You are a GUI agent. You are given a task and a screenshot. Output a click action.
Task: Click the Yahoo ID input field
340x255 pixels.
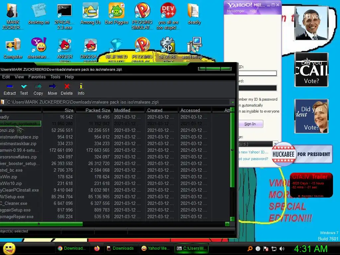click(258, 73)
